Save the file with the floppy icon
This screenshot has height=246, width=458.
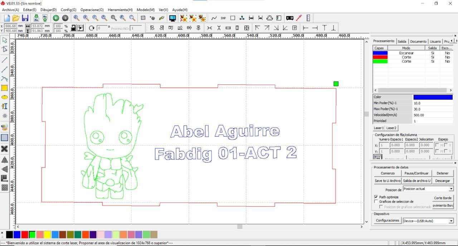25,18
